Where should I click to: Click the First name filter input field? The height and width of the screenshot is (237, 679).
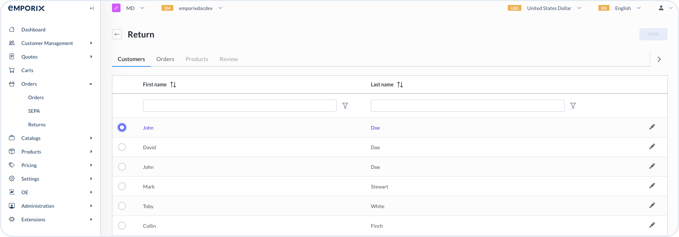pos(240,106)
